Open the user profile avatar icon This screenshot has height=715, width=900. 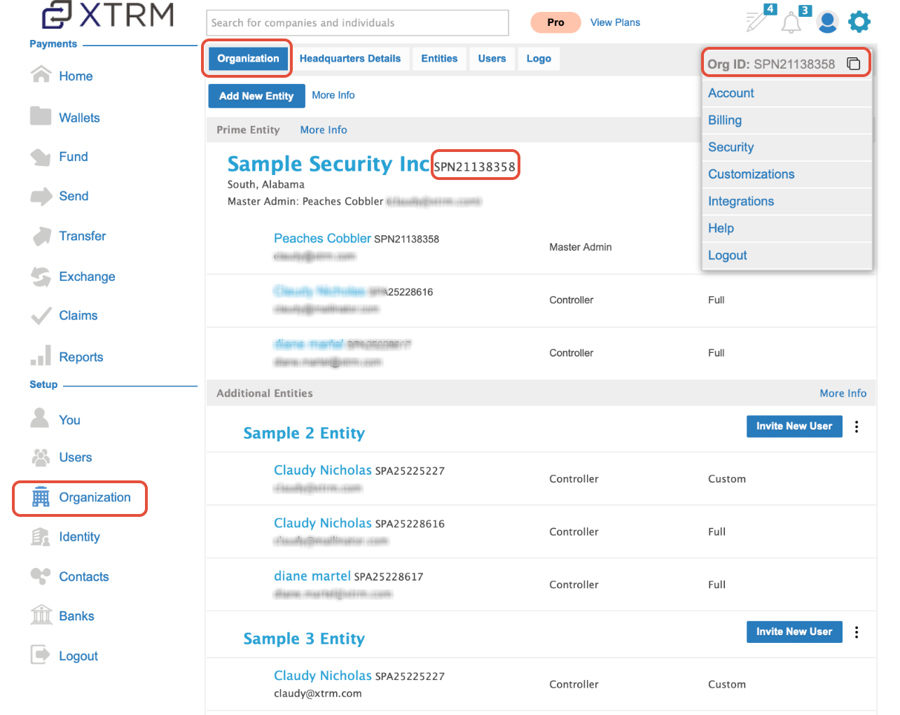(x=827, y=22)
